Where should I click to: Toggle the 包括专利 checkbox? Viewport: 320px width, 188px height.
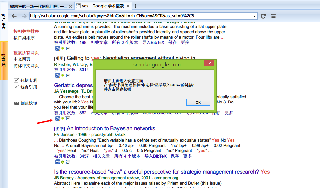(16, 80)
